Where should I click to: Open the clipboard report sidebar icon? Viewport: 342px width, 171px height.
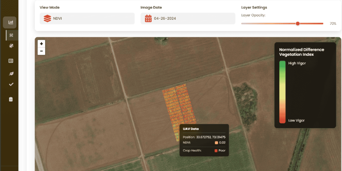pyautogui.click(x=11, y=99)
